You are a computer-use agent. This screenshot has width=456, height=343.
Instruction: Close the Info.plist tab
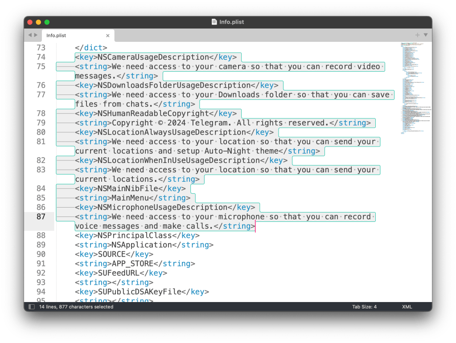[107, 36]
